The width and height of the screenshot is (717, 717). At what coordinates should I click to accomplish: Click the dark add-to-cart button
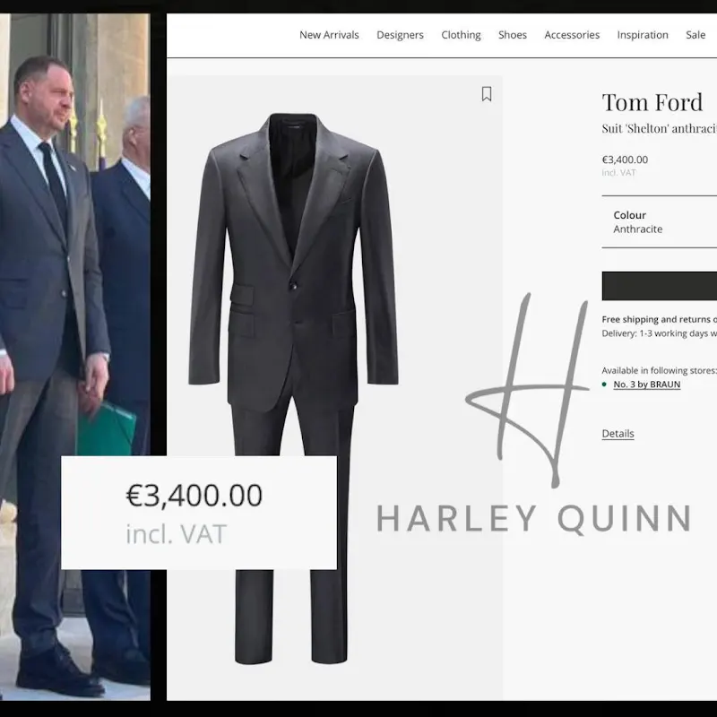[x=659, y=286]
